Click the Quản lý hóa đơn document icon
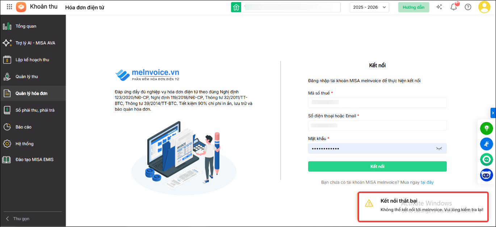Image resolution: width=496 pixels, height=227 pixels. pyautogui.click(x=7, y=93)
